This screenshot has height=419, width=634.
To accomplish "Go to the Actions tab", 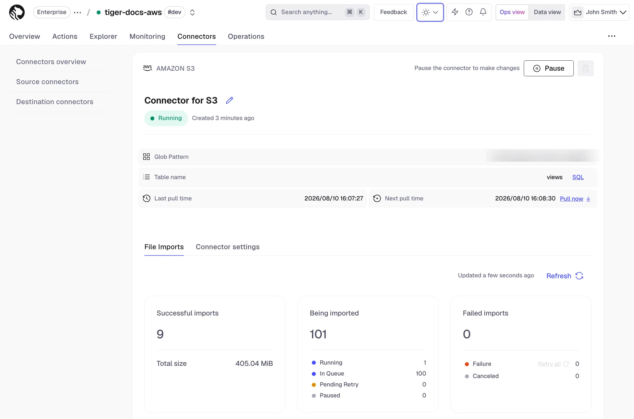I will coord(65,36).
